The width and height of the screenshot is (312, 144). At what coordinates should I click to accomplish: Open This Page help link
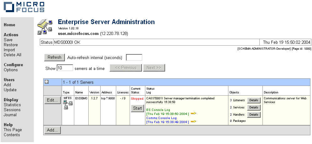pyautogui.click(x=13, y=130)
